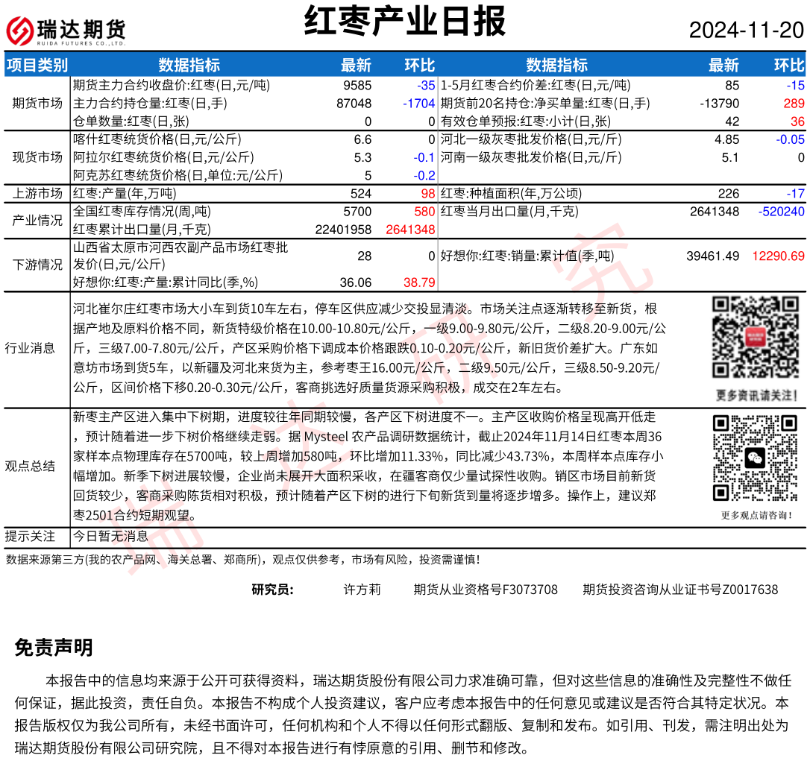Click the 更多观点请咨询 caption under QR code
The width and height of the screenshot is (810, 758).
(756, 515)
